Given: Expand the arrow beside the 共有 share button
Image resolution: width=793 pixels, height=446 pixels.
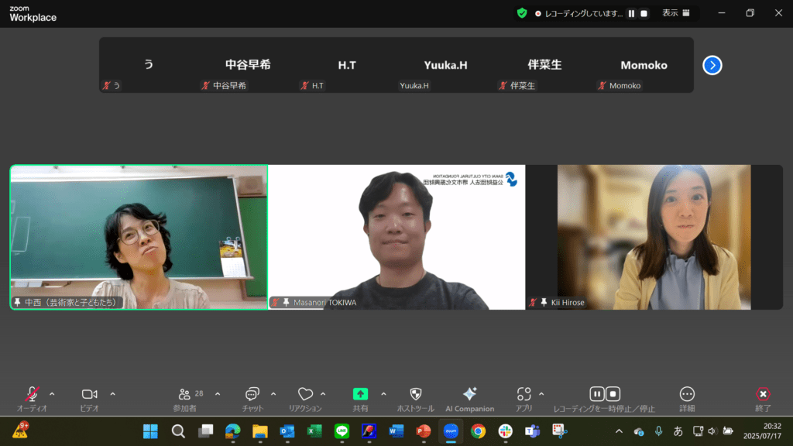Looking at the screenshot, I should point(383,393).
